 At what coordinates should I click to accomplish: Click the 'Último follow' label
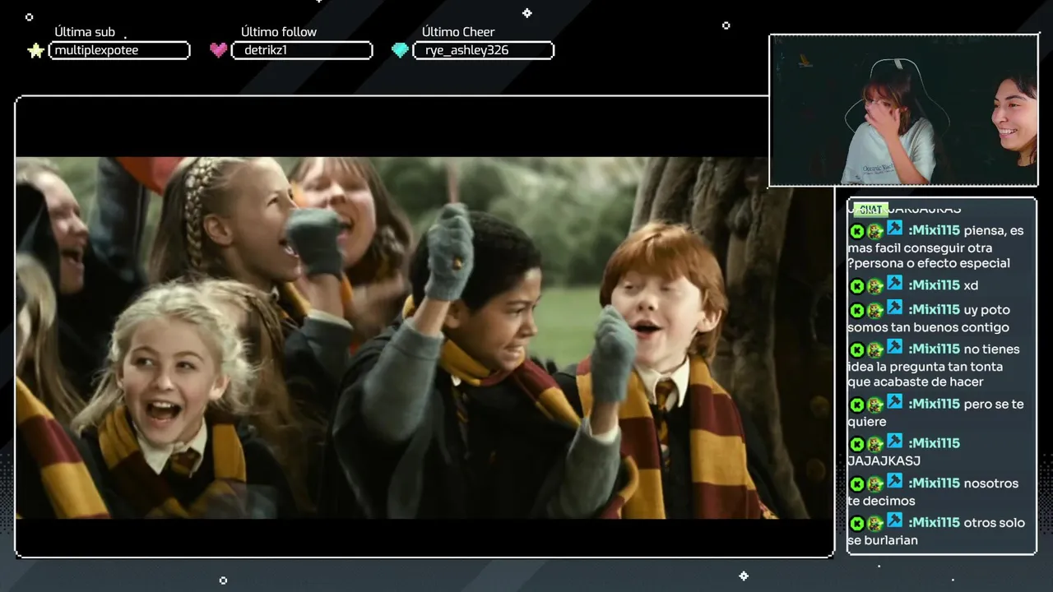(279, 32)
